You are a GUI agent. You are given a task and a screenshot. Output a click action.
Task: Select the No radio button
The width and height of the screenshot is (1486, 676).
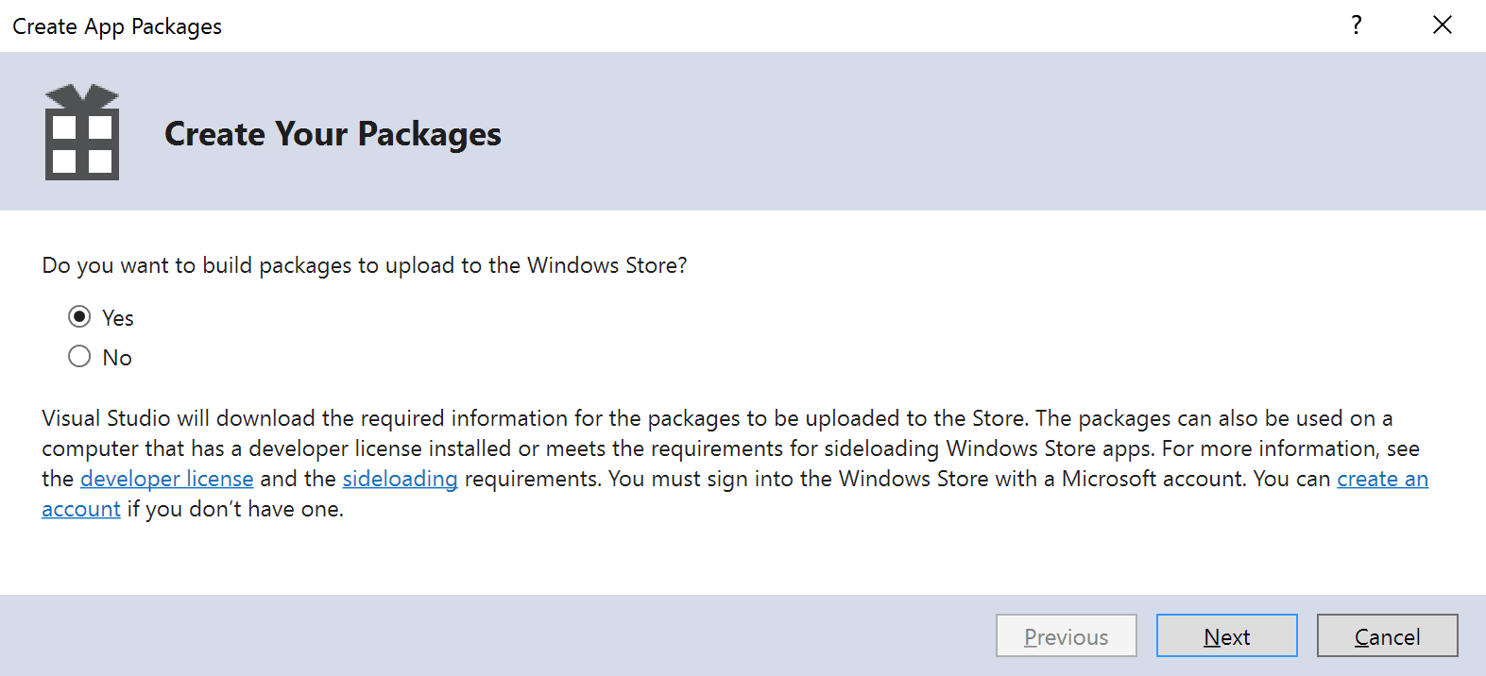(x=79, y=356)
